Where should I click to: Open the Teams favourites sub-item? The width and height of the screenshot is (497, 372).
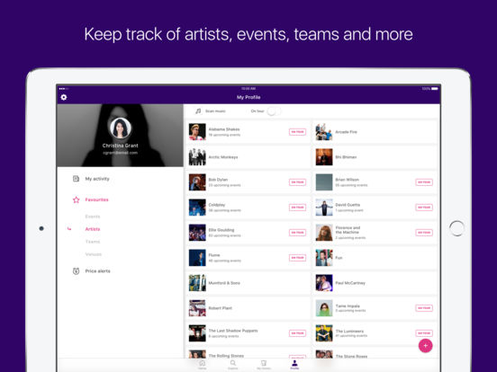point(93,242)
